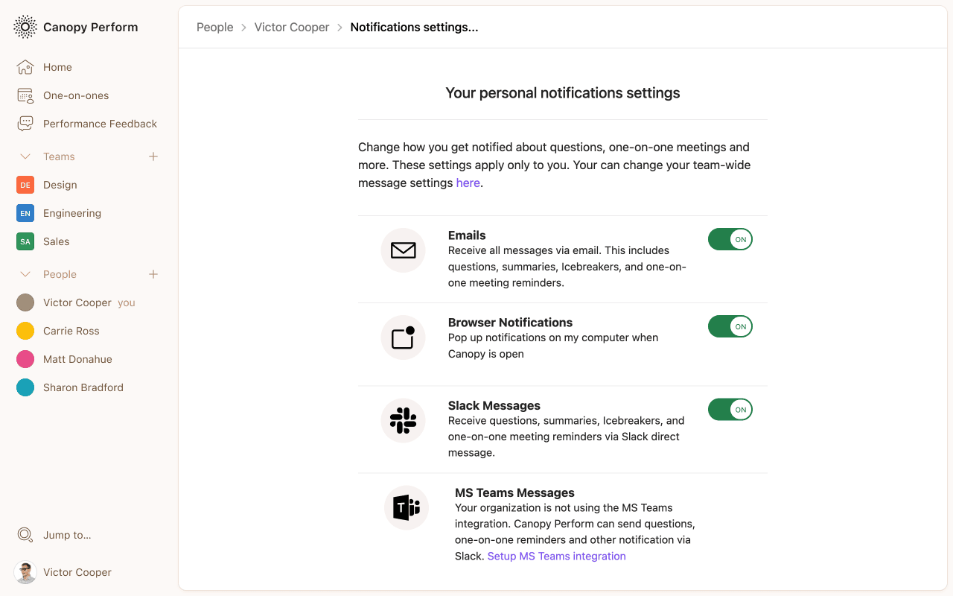Click the MS Teams logo icon
The height and width of the screenshot is (596, 953).
407,508
